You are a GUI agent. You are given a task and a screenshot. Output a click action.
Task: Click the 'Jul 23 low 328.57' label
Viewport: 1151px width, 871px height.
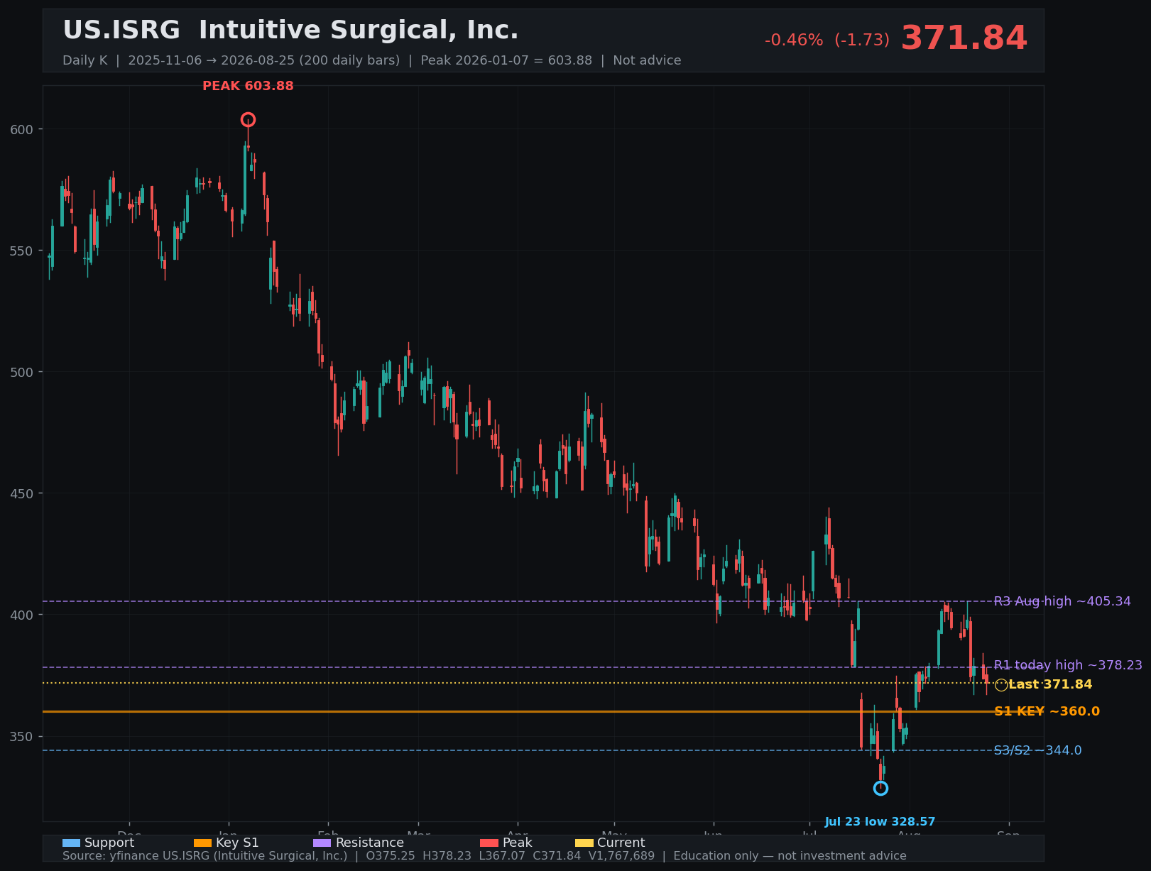[x=880, y=822]
